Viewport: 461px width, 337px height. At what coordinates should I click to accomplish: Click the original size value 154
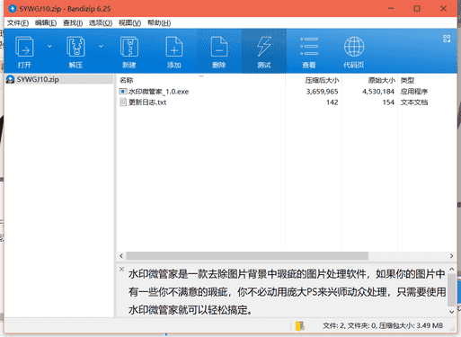[388, 102]
